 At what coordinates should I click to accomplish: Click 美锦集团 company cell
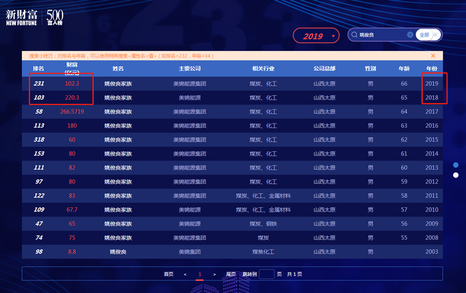coord(190,252)
